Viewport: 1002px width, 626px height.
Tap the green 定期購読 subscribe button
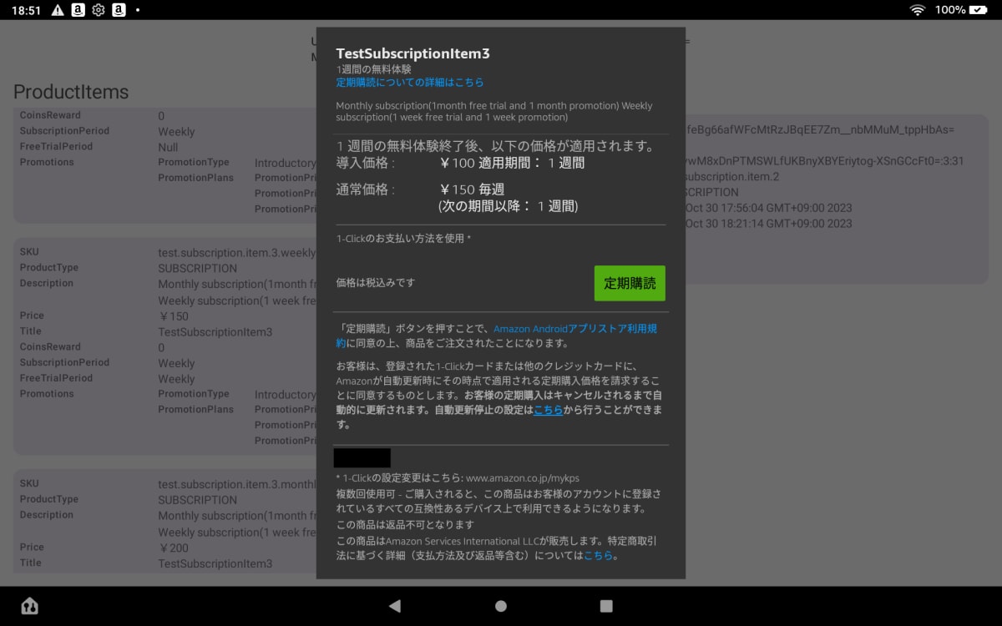630,283
